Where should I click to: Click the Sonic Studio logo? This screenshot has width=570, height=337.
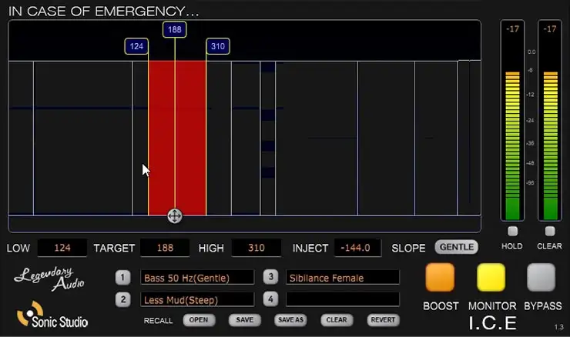coord(52,315)
